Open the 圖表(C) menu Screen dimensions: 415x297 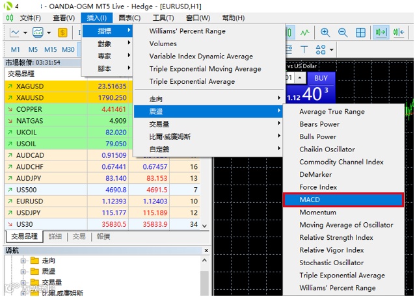(x=129, y=18)
